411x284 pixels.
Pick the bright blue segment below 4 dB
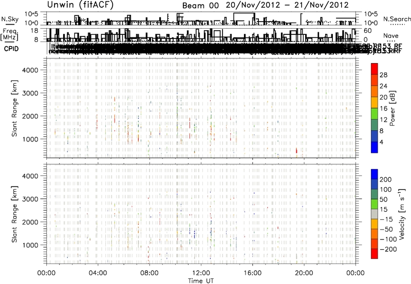(x=375, y=147)
